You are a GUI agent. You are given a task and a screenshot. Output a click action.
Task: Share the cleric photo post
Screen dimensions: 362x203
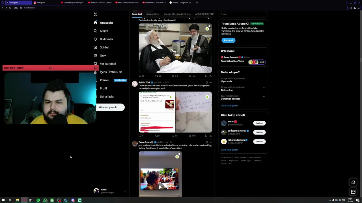click(210, 76)
